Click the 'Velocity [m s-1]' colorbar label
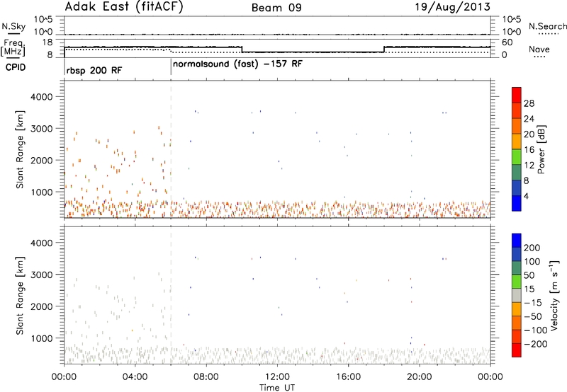The image size is (567, 392). pyautogui.click(x=554, y=295)
